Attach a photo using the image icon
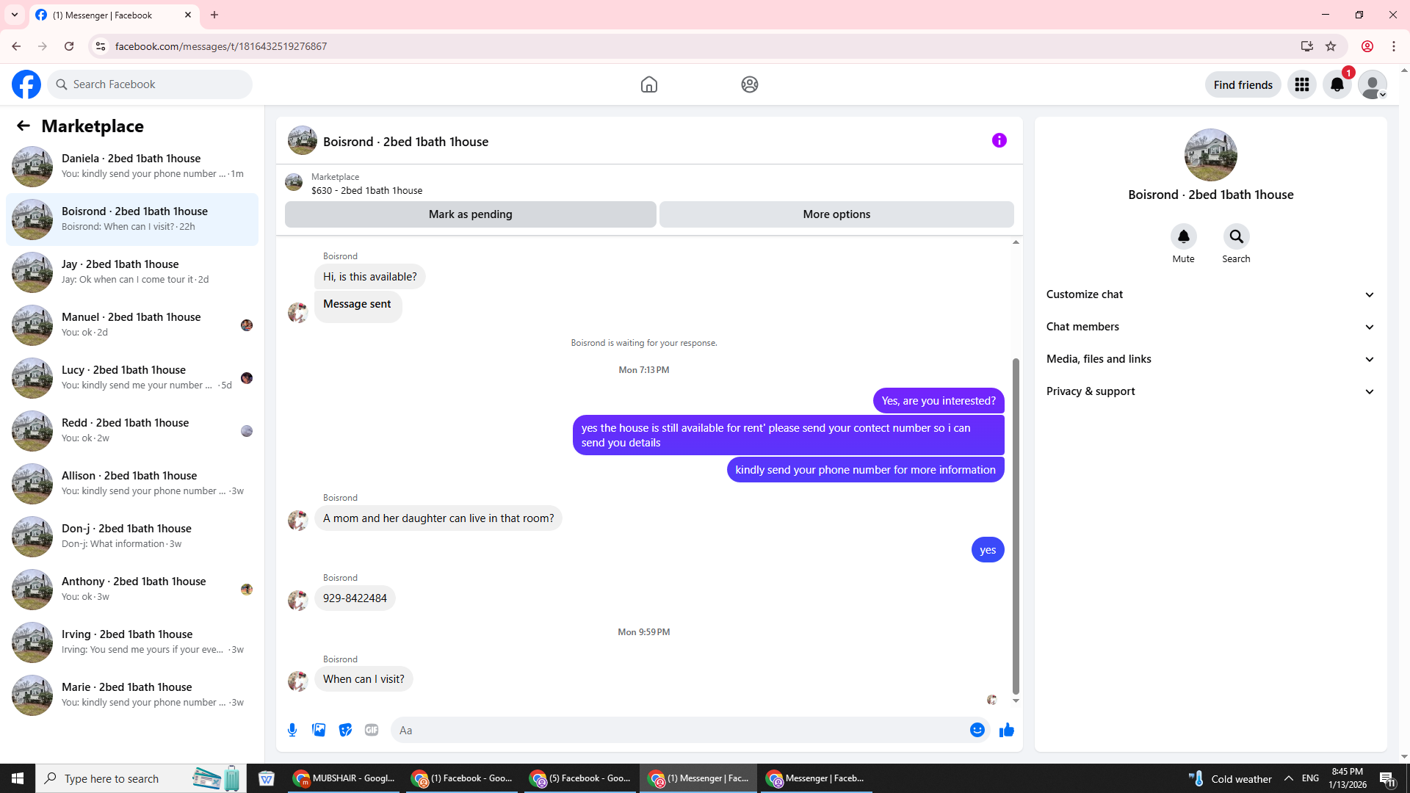The height and width of the screenshot is (793, 1410). [x=319, y=730]
